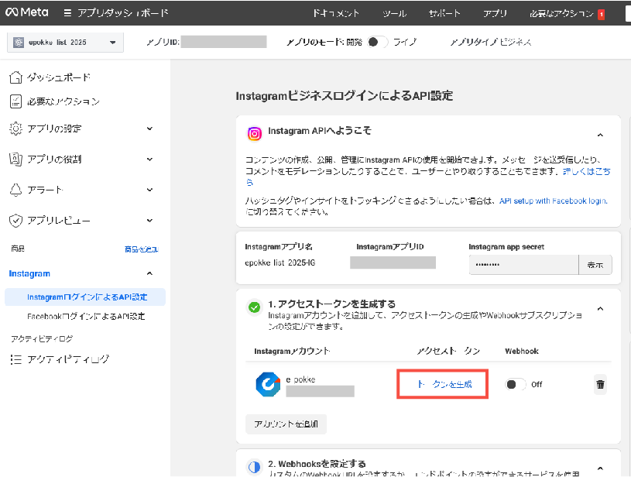Collapse the Instagram sidebar section
Screen dimensions: 631x477
tap(149, 273)
